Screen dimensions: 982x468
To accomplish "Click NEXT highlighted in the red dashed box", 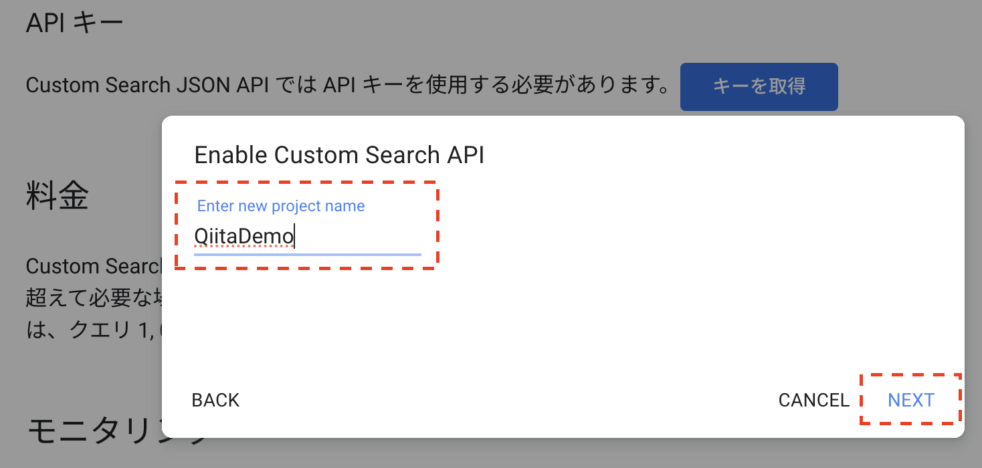I will pyautogui.click(x=910, y=400).
